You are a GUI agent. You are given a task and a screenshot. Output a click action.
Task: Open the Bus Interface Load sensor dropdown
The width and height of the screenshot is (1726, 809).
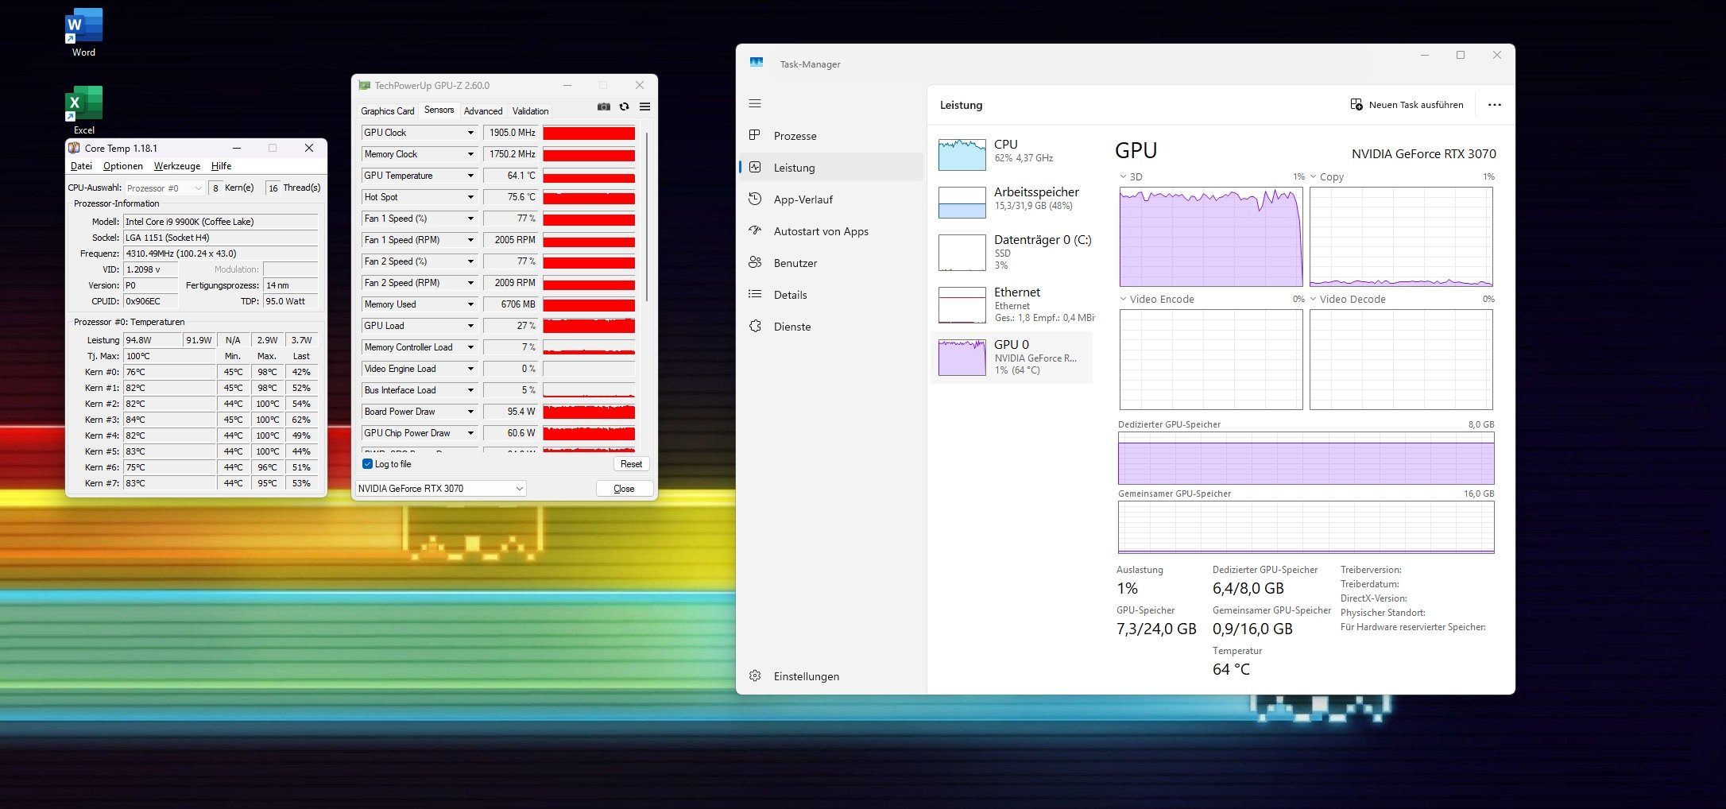click(x=470, y=390)
